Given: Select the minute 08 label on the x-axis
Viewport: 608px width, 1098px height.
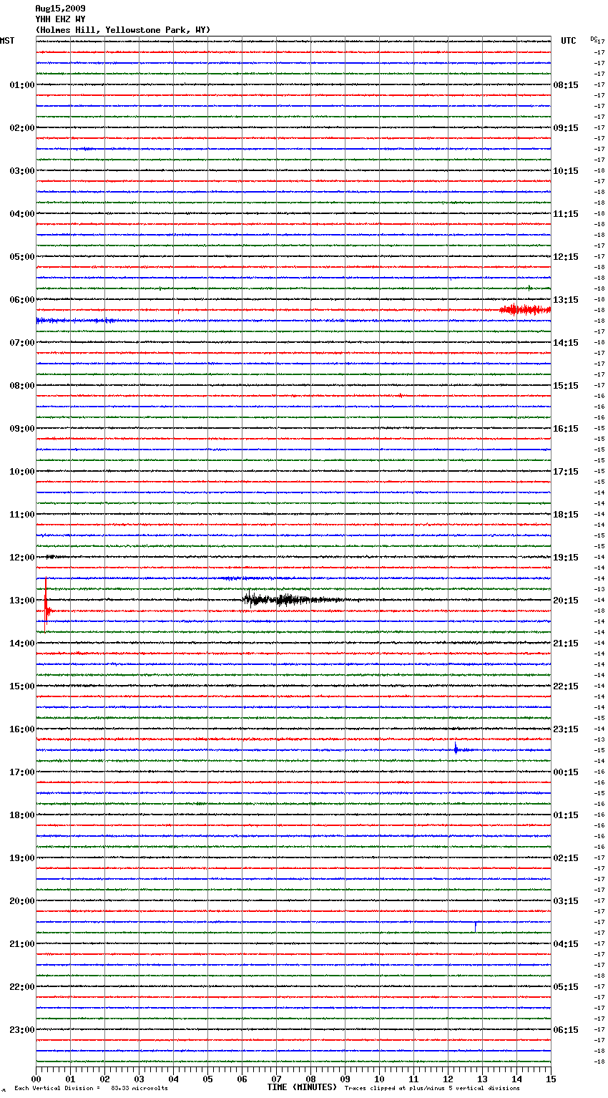Looking at the screenshot, I should (x=310, y=1079).
